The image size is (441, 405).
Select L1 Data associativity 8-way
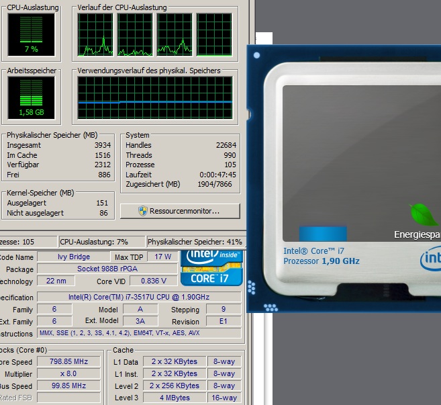pos(224,361)
